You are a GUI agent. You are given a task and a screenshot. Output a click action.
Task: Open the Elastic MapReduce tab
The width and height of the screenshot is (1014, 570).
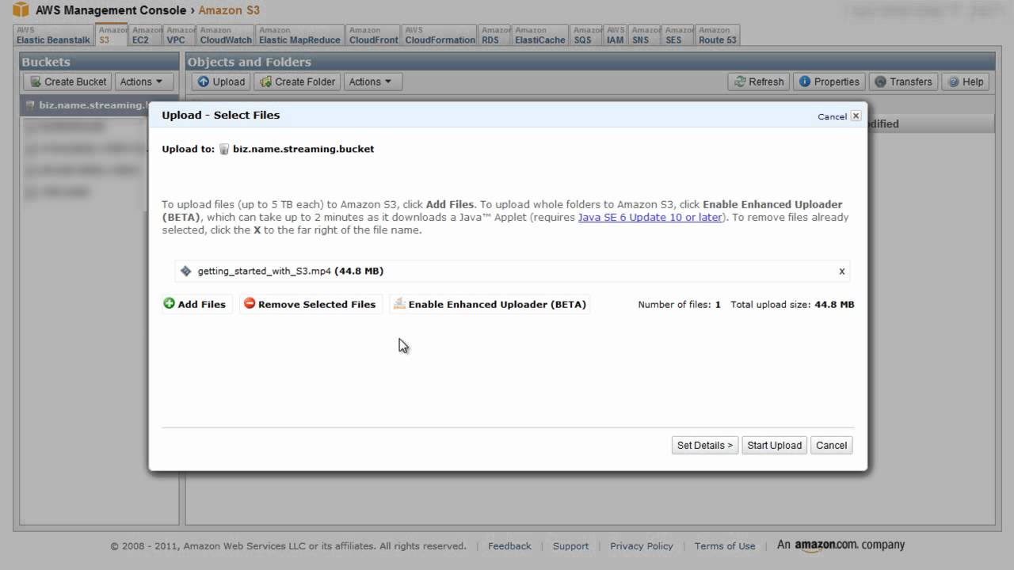click(x=299, y=36)
